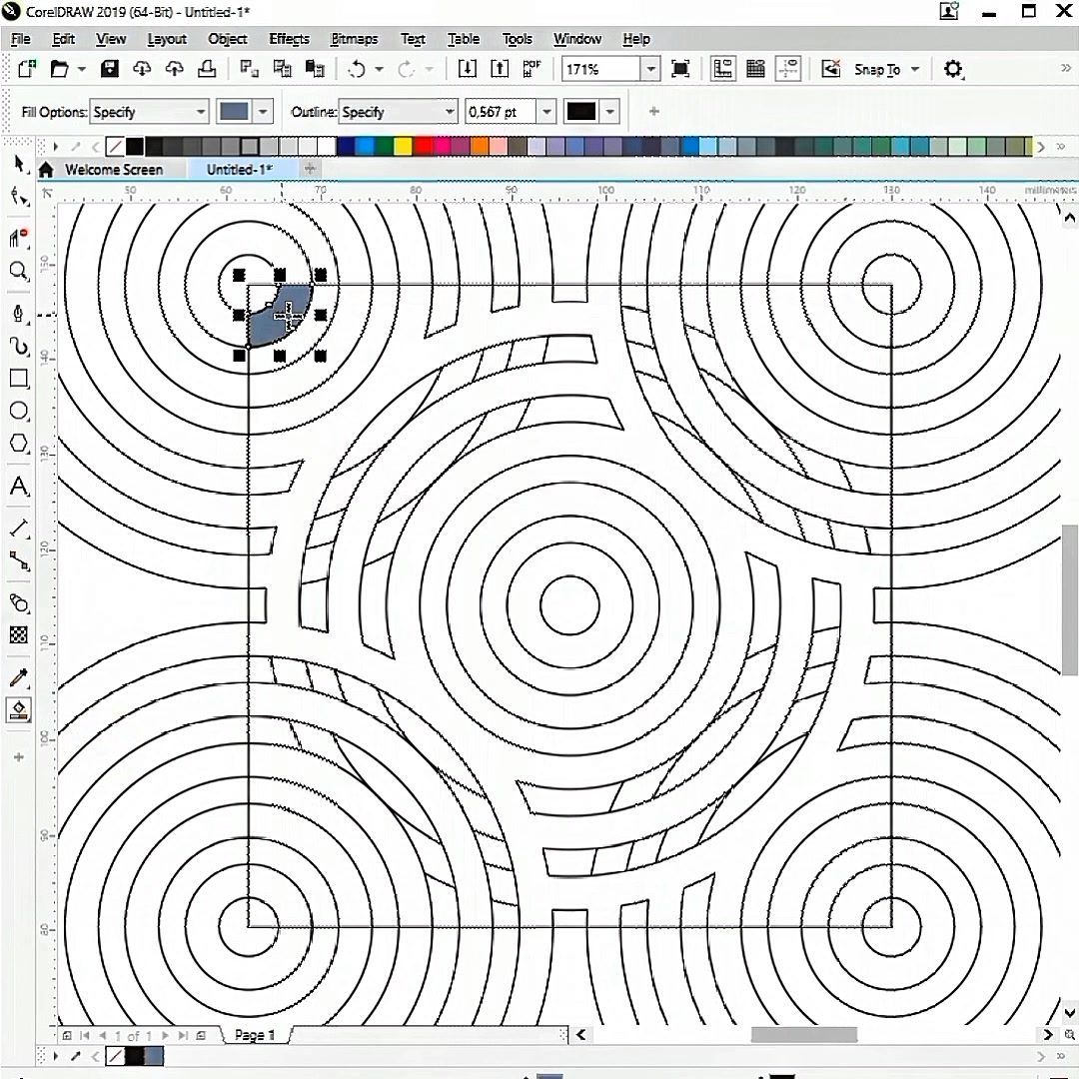
Task: Click the Open folder icon
Action: click(x=60, y=69)
